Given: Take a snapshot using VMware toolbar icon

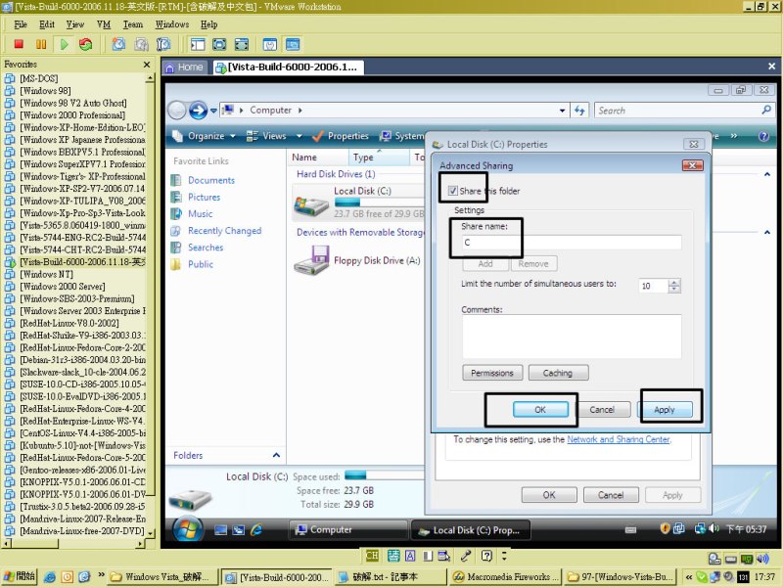Looking at the screenshot, I should [x=118, y=44].
